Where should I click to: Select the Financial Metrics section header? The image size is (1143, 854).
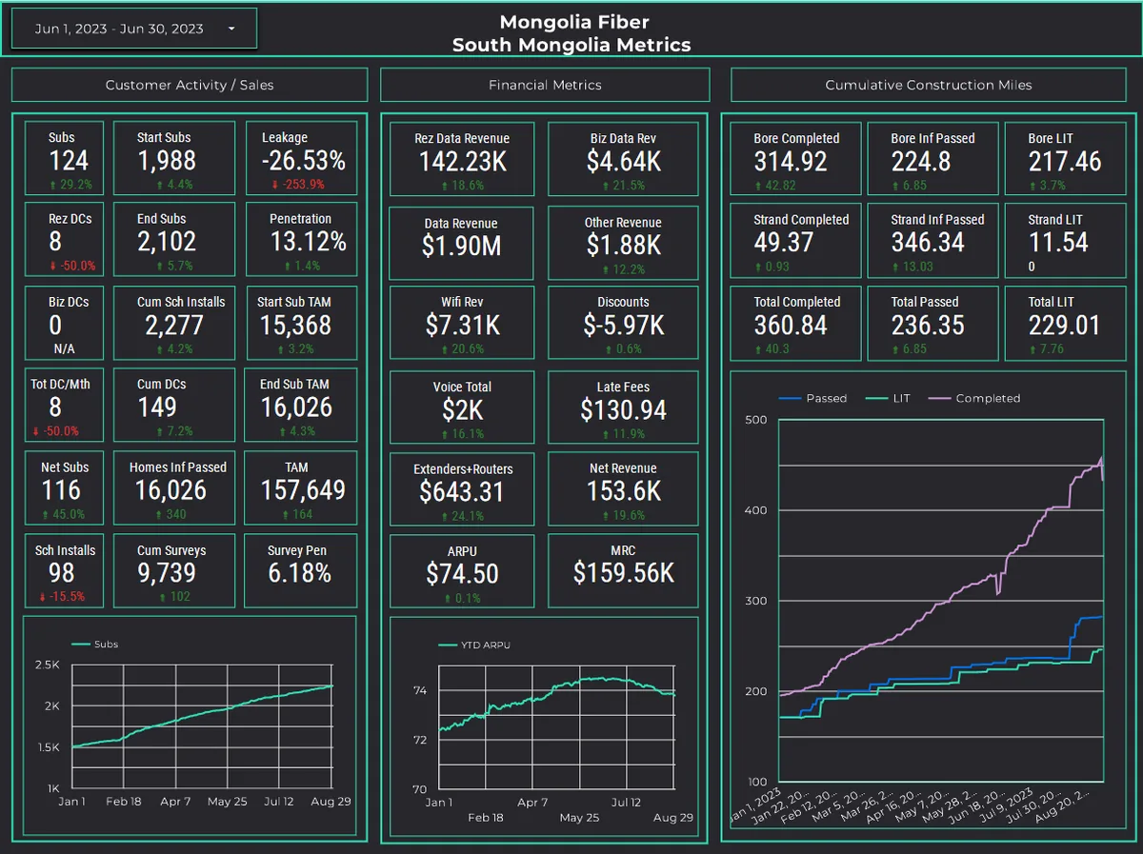pyautogui.click(x=545, y=85)
